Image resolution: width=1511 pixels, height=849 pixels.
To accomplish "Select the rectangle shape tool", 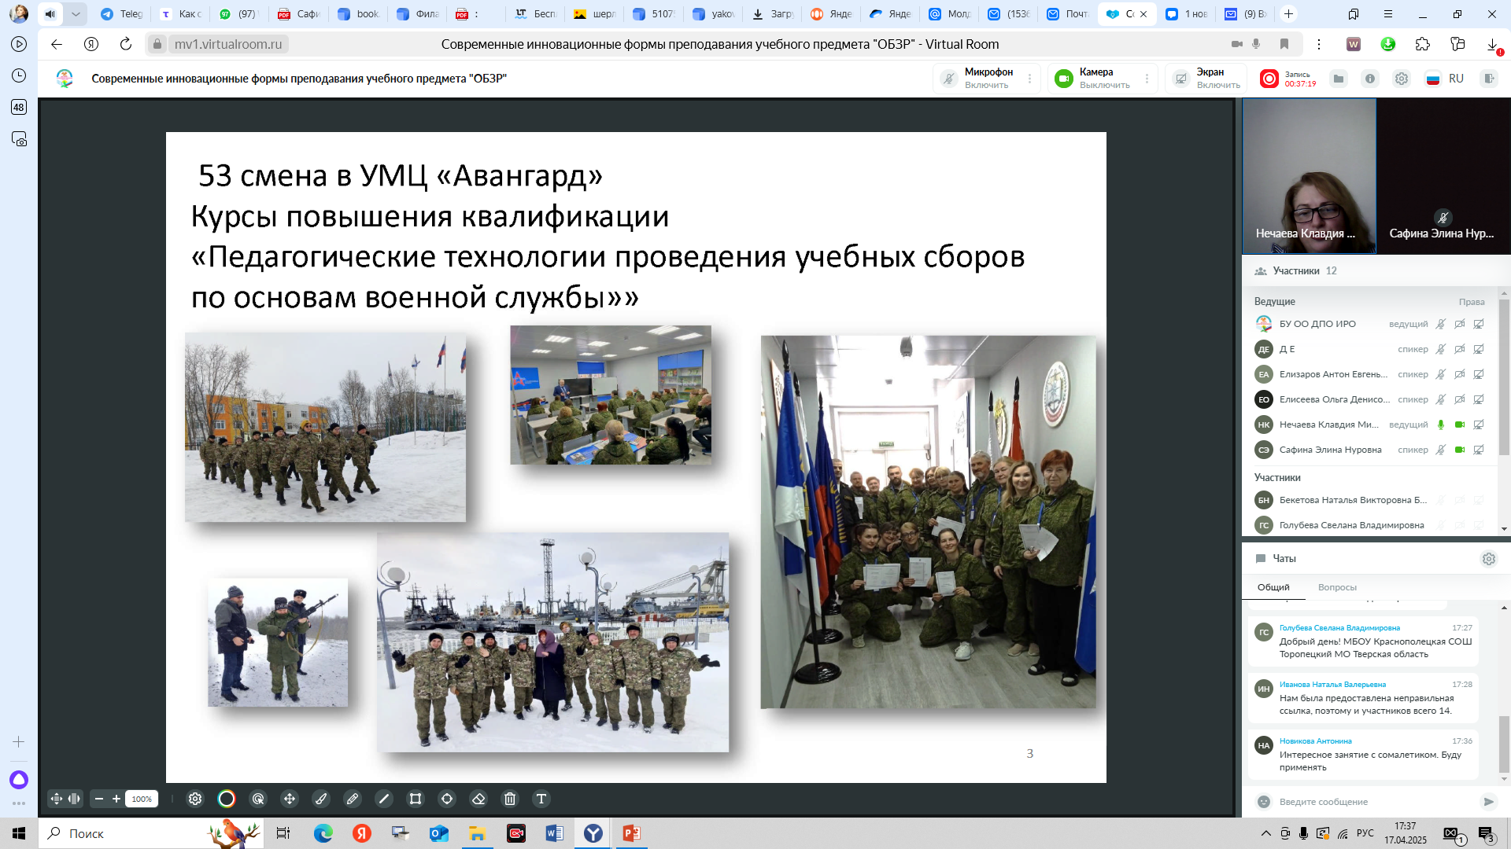I will click(x=416, y=799).
